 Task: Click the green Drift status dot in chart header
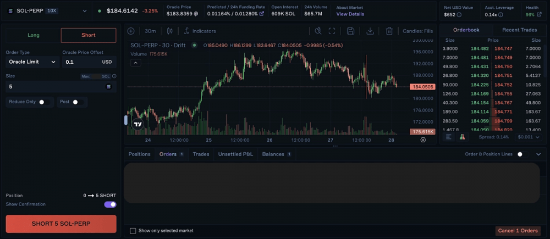pyautogui.click(x=194, y=45)
